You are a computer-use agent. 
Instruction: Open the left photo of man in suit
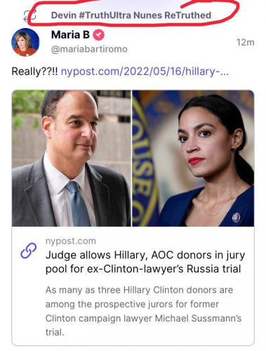point(72,158)
